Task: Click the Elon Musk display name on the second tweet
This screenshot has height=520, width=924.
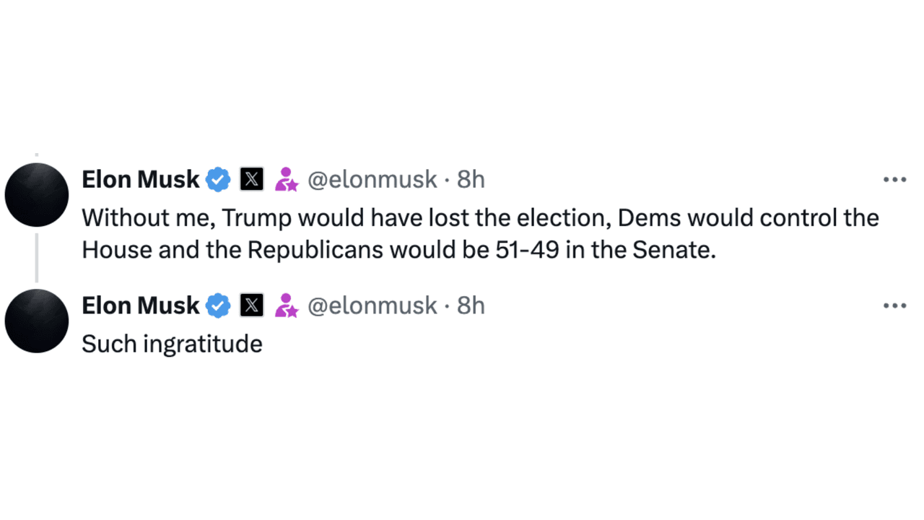Action: [x=140, y=305]
